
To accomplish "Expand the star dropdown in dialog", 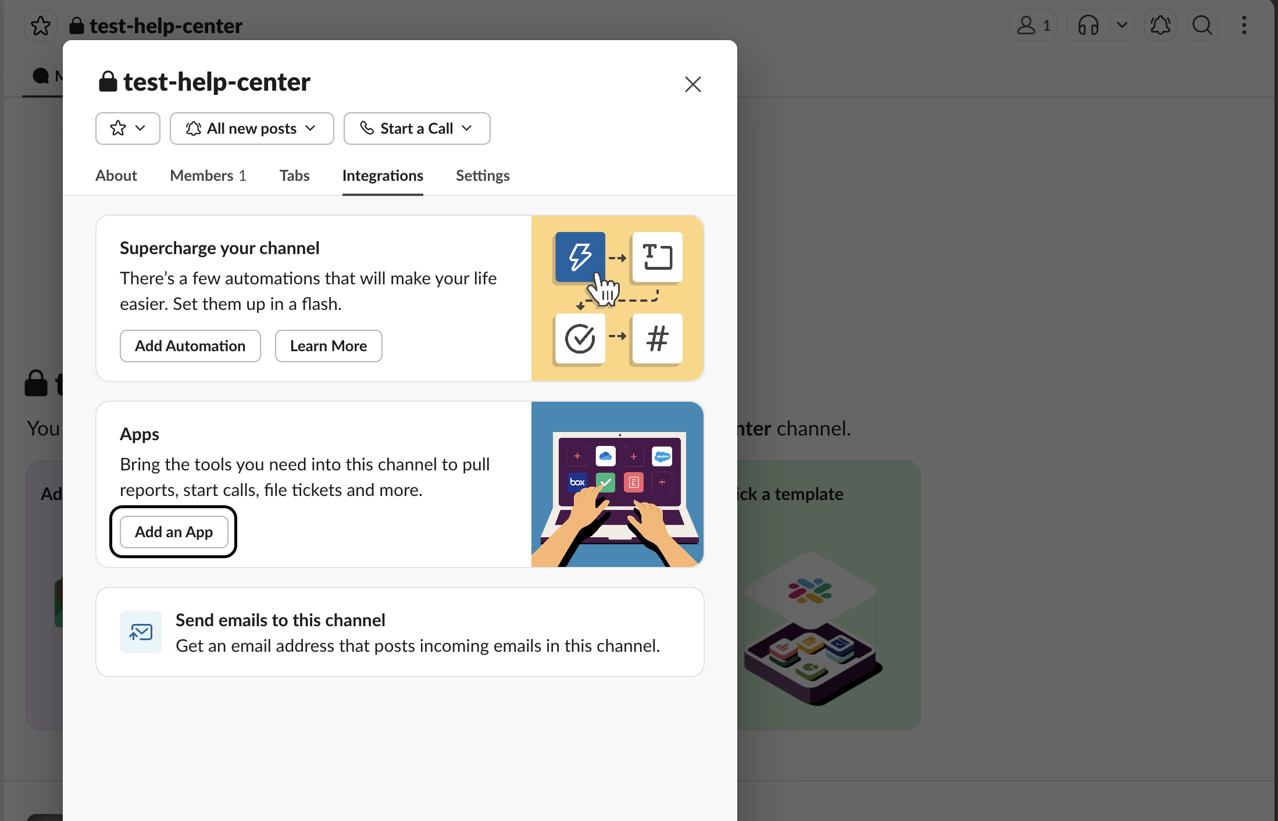I will point(128,128).
